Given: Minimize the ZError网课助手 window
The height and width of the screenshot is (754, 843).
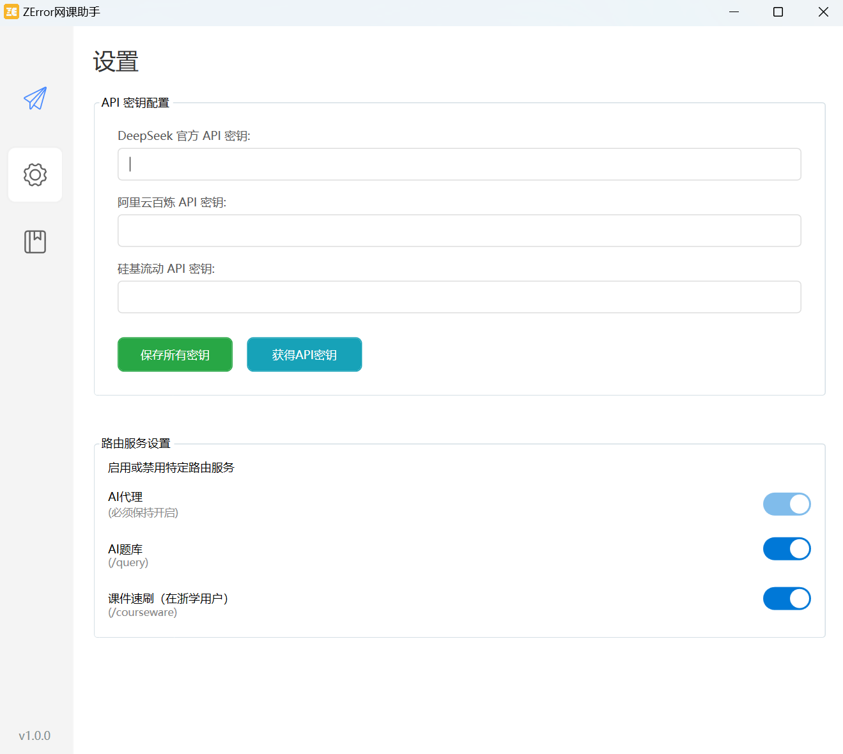Looking at the screenshot, I should pos(734,12).
